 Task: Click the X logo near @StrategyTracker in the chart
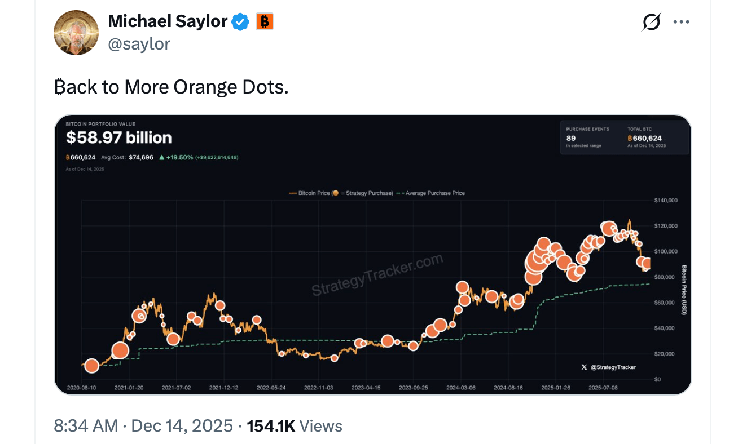[585, 367]
